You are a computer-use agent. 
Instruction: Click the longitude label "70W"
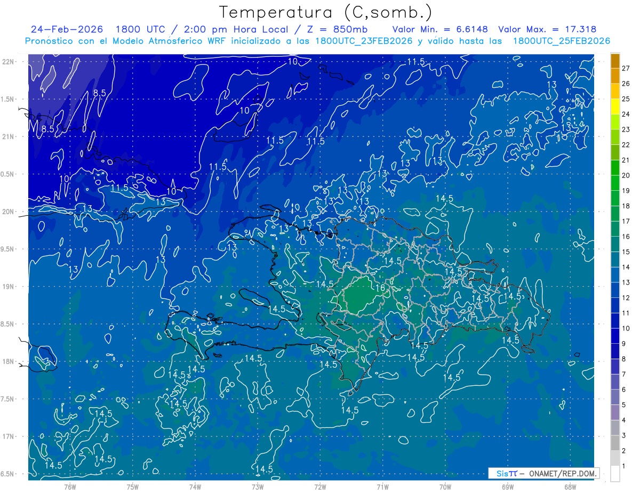point(445,487)
